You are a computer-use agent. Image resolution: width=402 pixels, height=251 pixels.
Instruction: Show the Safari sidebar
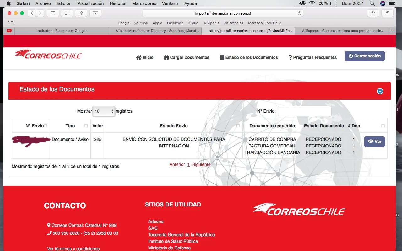[53, 13]
